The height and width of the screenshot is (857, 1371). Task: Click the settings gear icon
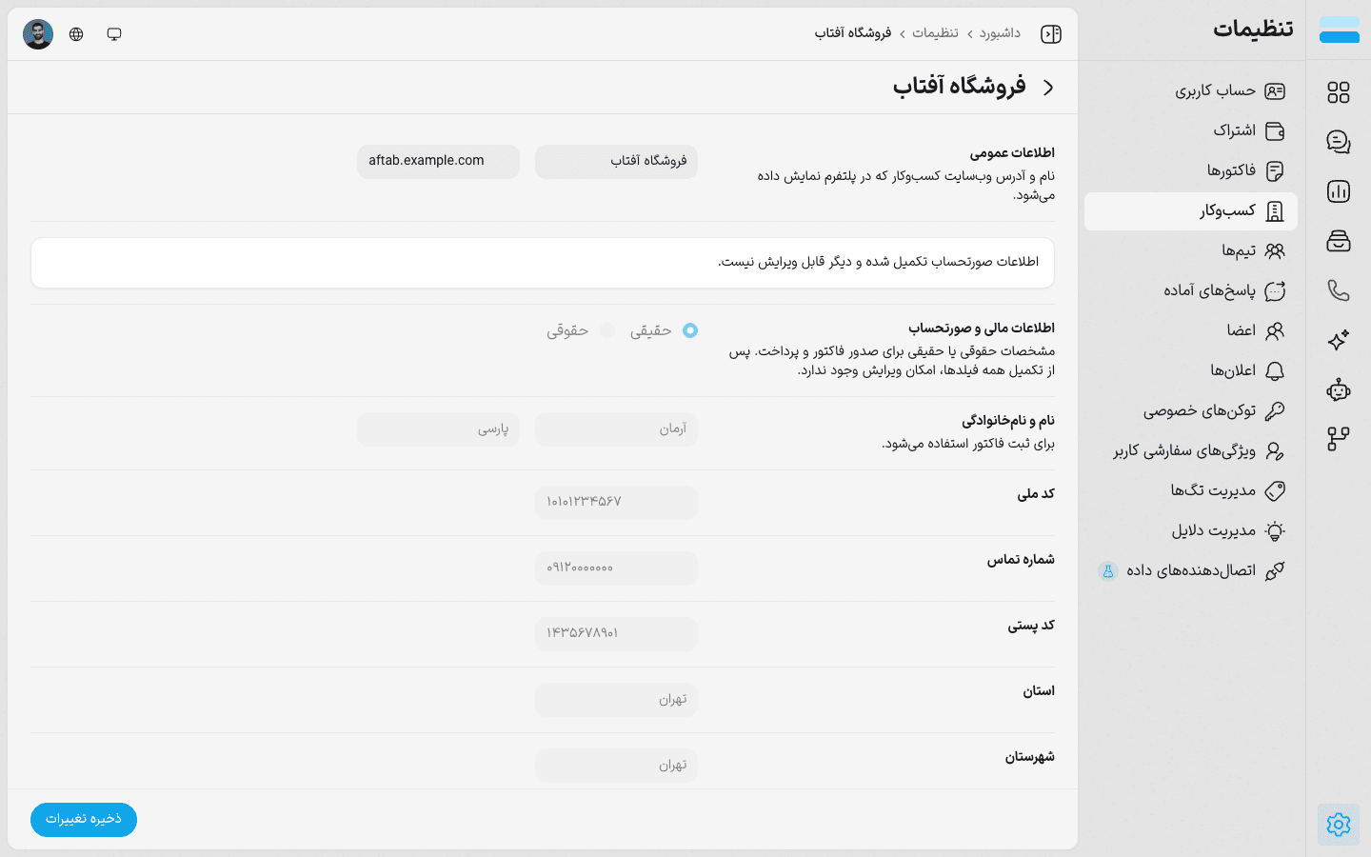[1339, 825]
